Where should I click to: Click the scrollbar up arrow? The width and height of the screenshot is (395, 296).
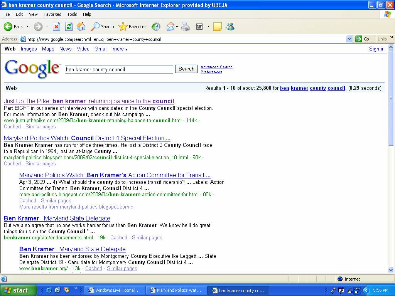pos(391,47)
